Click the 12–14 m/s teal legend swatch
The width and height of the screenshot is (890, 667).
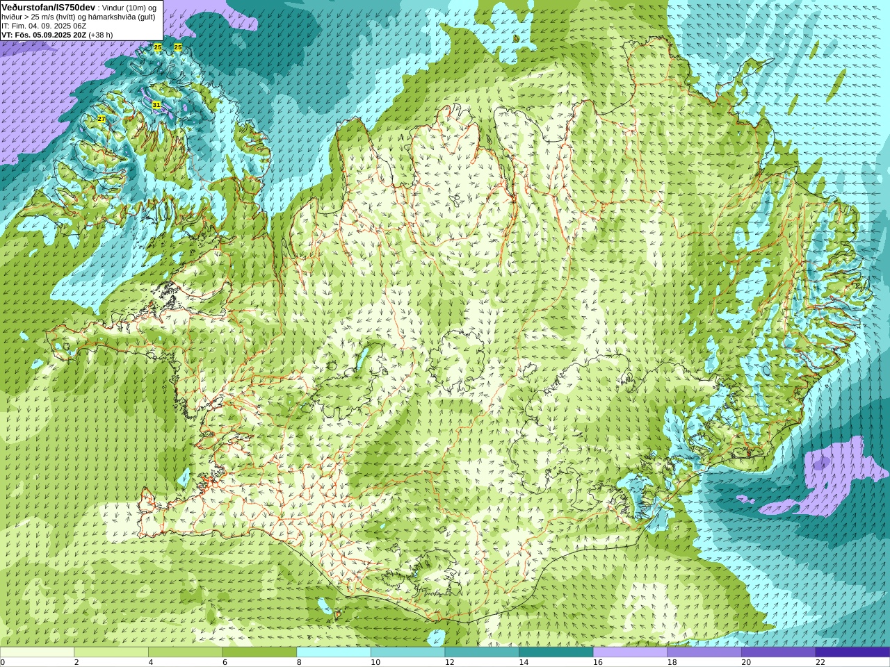pos(482,652)
